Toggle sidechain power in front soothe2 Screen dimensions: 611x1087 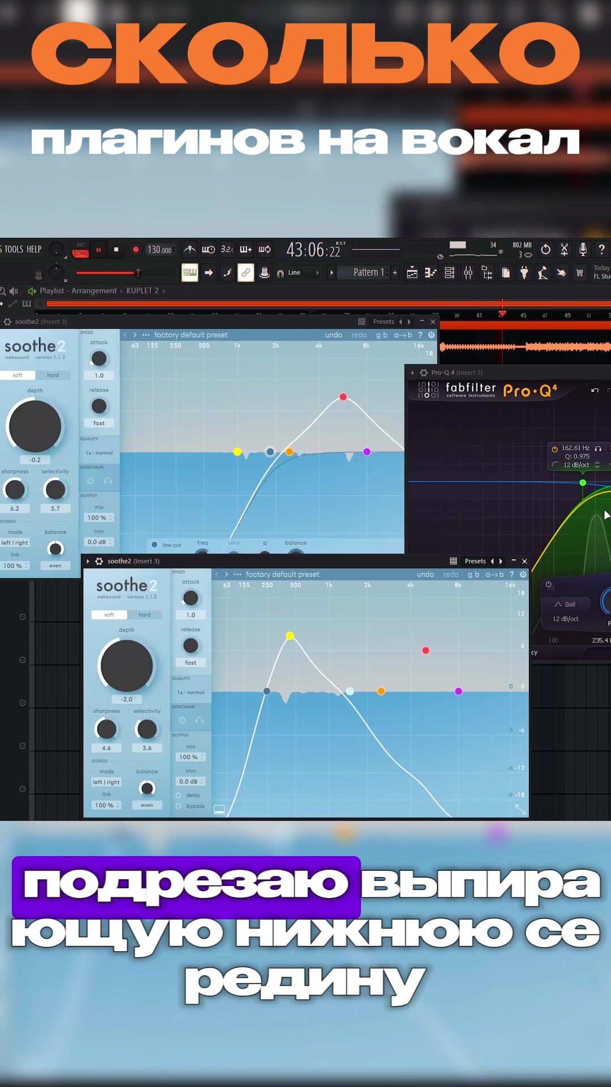click(x=182, y=720)
